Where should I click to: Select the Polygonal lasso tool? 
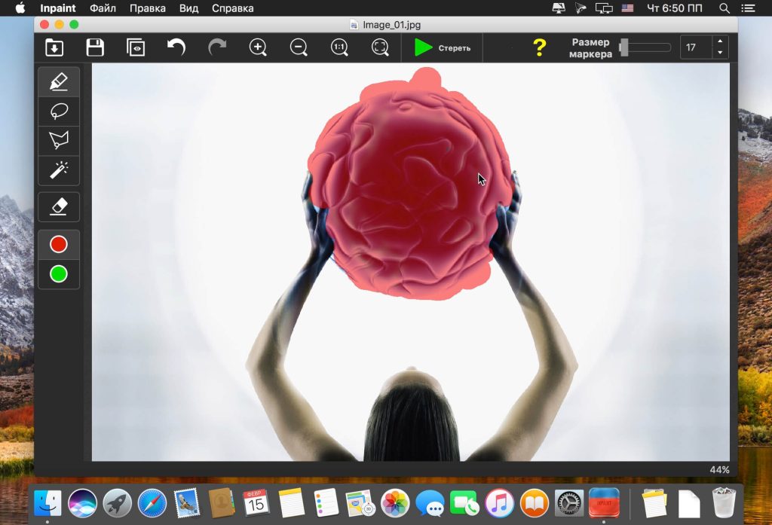click(59, 141)
